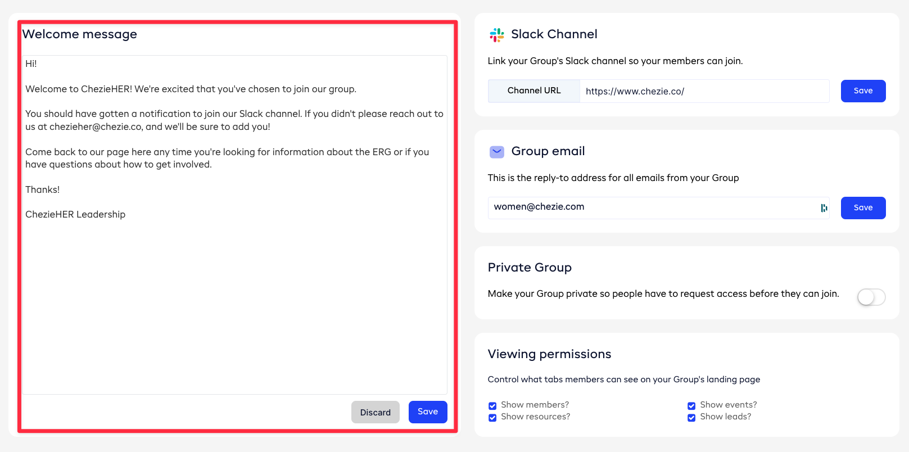Screen dimensions: 909x452
Task: Click the Slack logo icon
Action: (x=496, y=35)
